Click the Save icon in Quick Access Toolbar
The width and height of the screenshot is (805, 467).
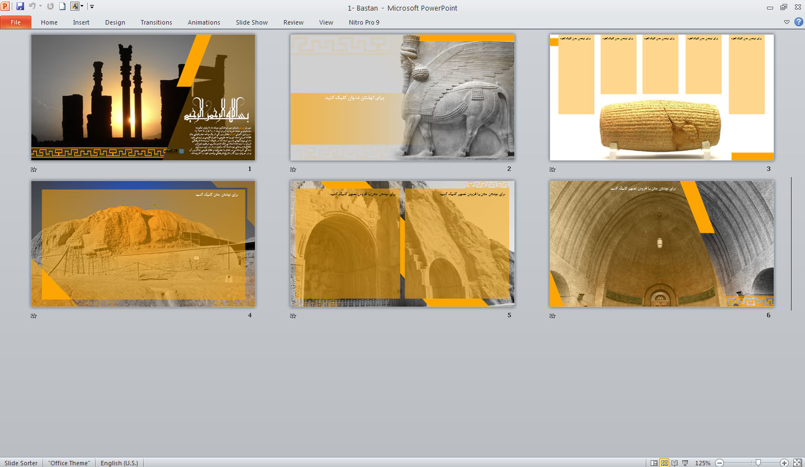pos(20,7)
